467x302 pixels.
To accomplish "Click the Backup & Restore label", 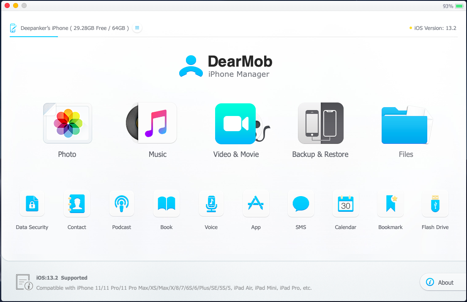I will point(320,154).
